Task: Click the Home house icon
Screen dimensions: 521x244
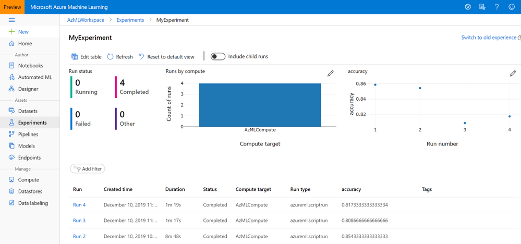Action: pyautogui.click(x=11, y=43)
